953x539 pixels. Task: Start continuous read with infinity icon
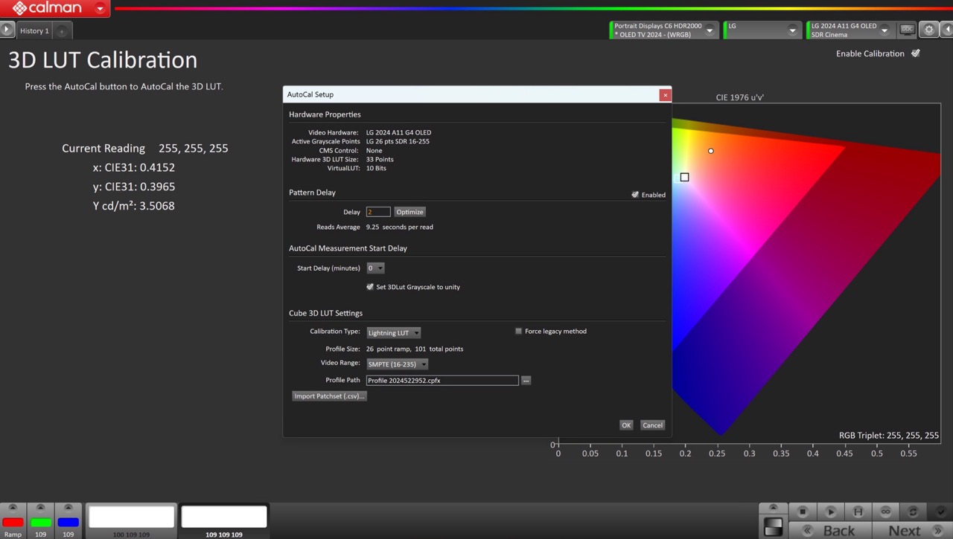885,511
